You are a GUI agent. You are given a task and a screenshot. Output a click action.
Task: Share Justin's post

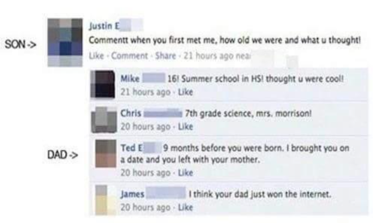165,56
